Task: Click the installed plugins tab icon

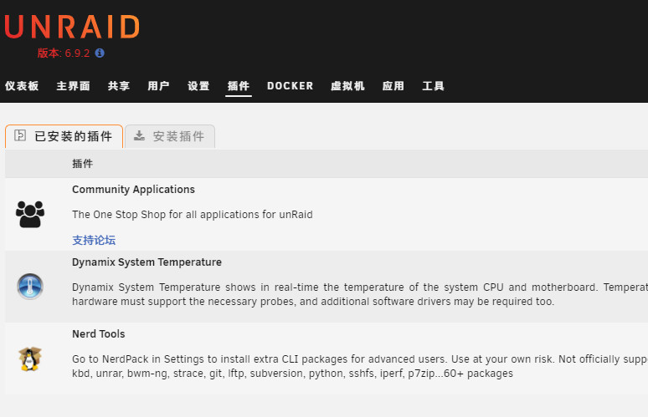Action: click(20, 135)
